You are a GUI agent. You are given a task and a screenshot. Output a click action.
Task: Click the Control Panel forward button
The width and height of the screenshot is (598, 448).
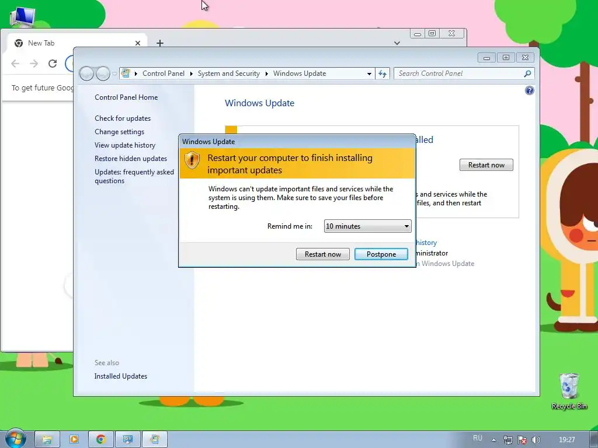tap(103, 73)
